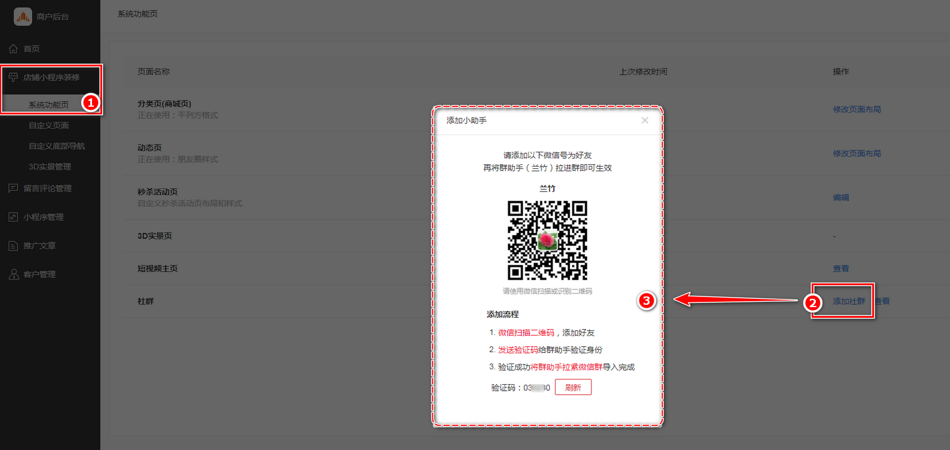Image resolution: width=950 pixels, height=450 pixels.
Task: Open 首页 home icon in sidebar
Action: click(x=13, y=49)
